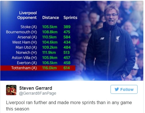Image resolution: width=145 pixels, height=113 pixels.
Task: Click the Twitter bird icon
Action: 117,89
